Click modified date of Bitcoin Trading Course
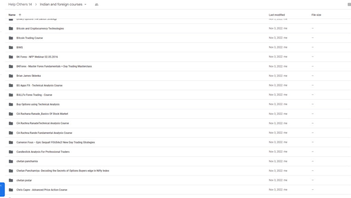 (x=276, y=38)
